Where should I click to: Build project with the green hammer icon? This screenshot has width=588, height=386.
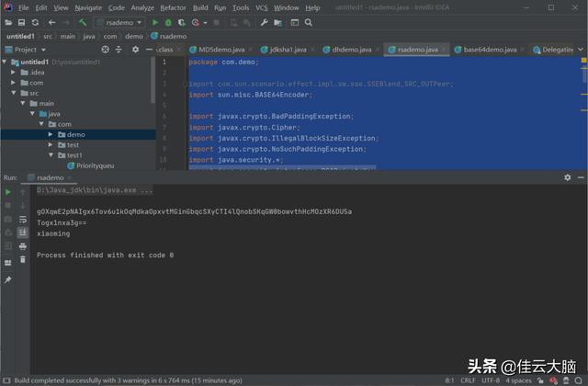pyautogui.click(x=83, y=22)
